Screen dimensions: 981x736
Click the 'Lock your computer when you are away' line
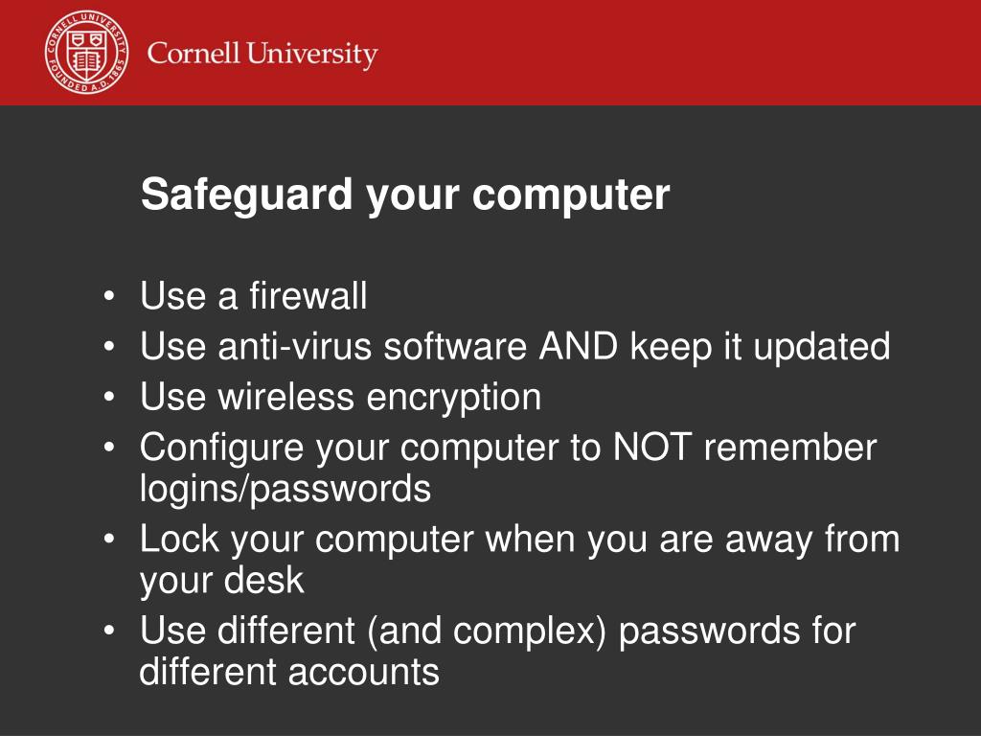tap(519, 540)
